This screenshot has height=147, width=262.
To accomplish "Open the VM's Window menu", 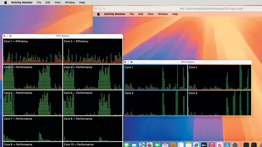I will pyautogui.click(x=163, y=14).
